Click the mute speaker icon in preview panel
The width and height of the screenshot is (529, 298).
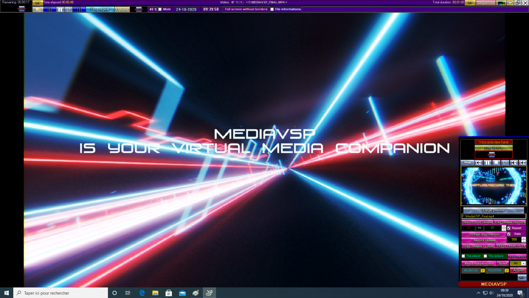pos(479,162)
